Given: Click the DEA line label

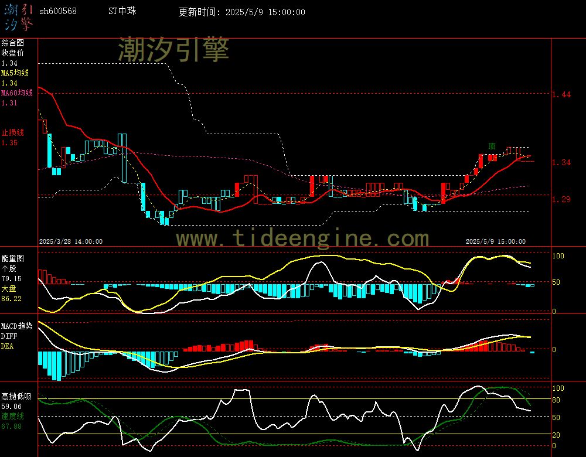Looking at the screenshot, I should click(7, 346).
